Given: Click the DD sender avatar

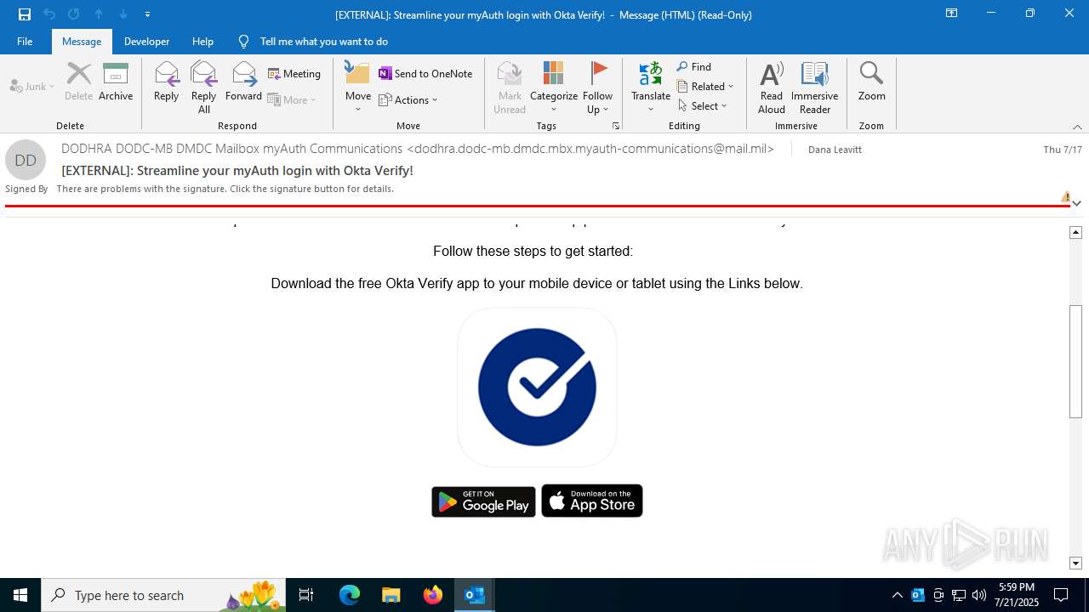Looking at the screenshot, I should coord(26,160).
